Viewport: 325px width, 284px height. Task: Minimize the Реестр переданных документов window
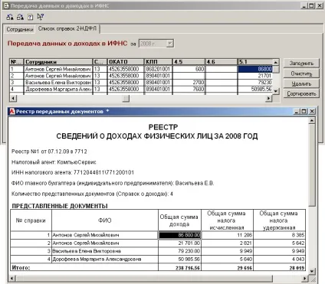point(297,111)
